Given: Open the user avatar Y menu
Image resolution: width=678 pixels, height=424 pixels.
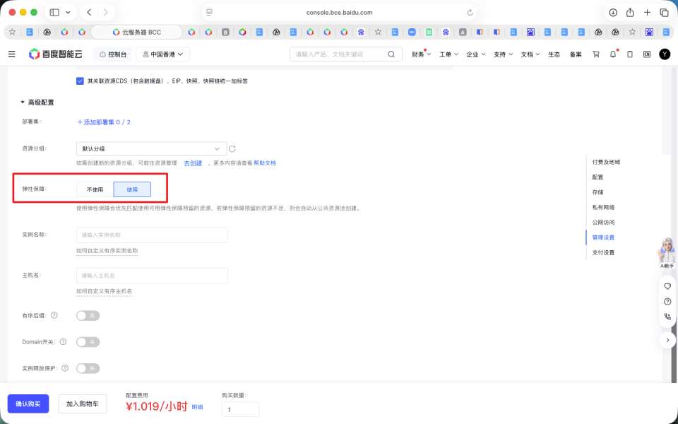Looking at the screenshot, I should [x=665, y=54].
